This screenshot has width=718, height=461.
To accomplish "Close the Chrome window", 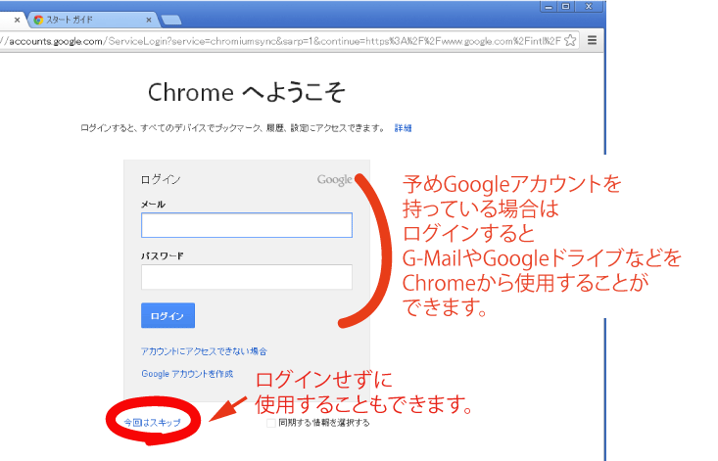I will 589,7.
